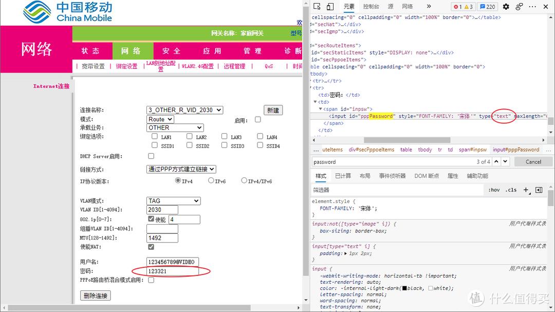The height and width of the screenshot is (312, 555).
Task: Toggle the :hov pseudo-class panel
Action: tap(493, 190)
